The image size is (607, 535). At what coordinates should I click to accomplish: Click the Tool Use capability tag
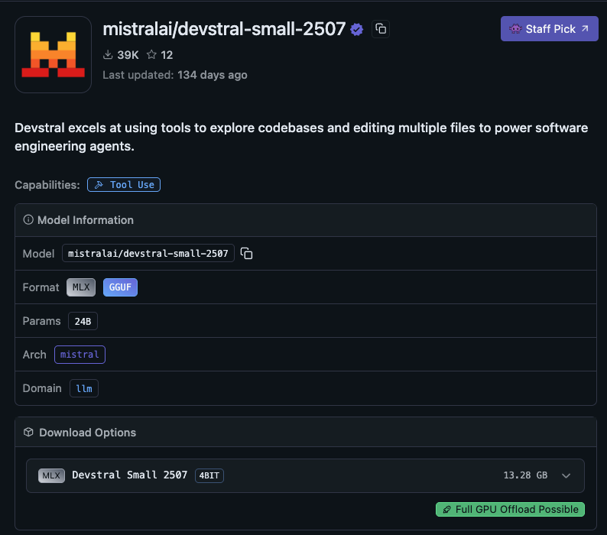pos(124,185)
